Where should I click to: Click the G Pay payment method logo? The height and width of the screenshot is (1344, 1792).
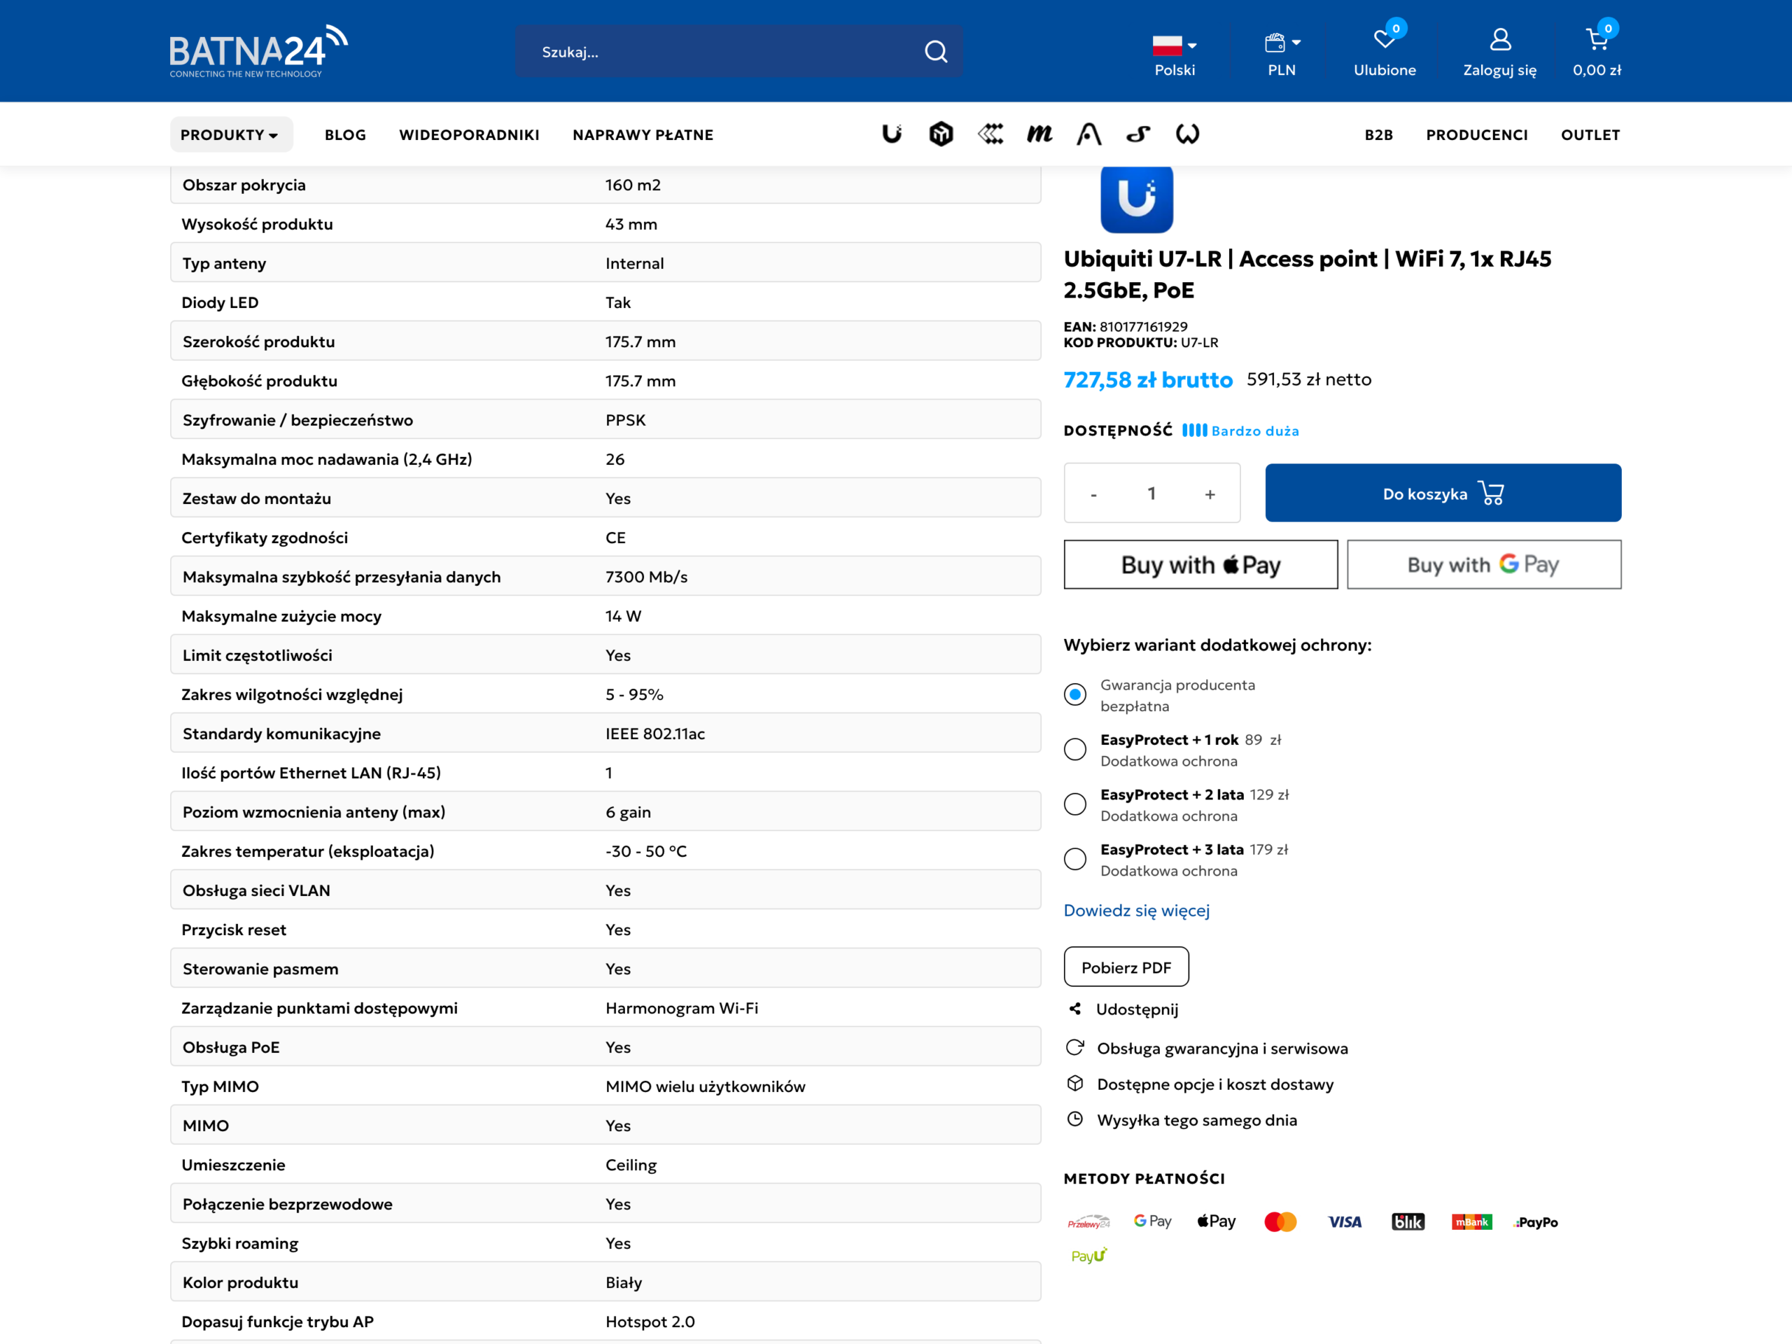tap(1152, 1221)
